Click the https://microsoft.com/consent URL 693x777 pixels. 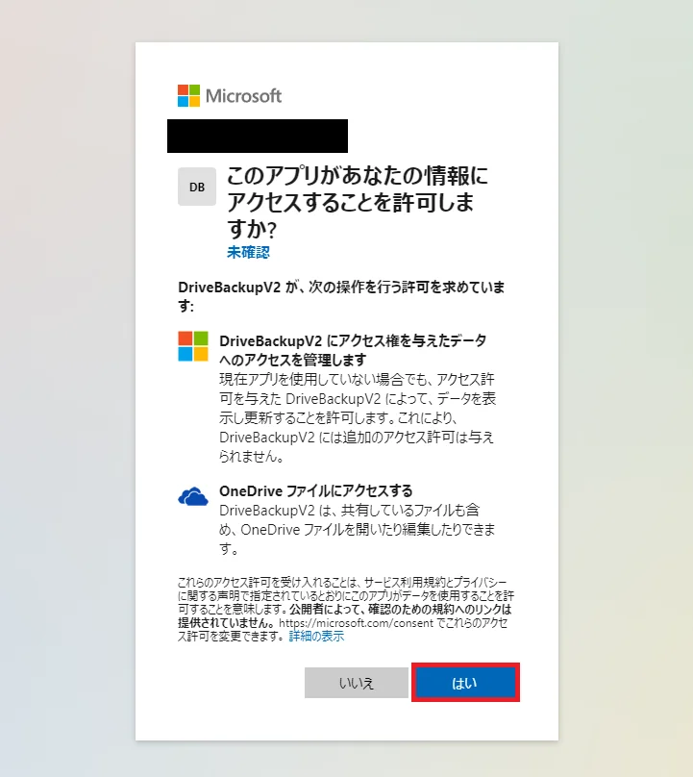pos(357,623)
